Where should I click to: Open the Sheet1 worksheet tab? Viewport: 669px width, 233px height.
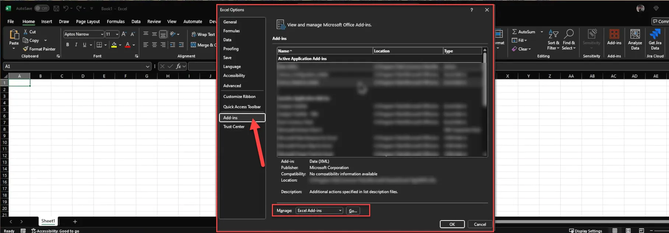click(x=48, y=221)
